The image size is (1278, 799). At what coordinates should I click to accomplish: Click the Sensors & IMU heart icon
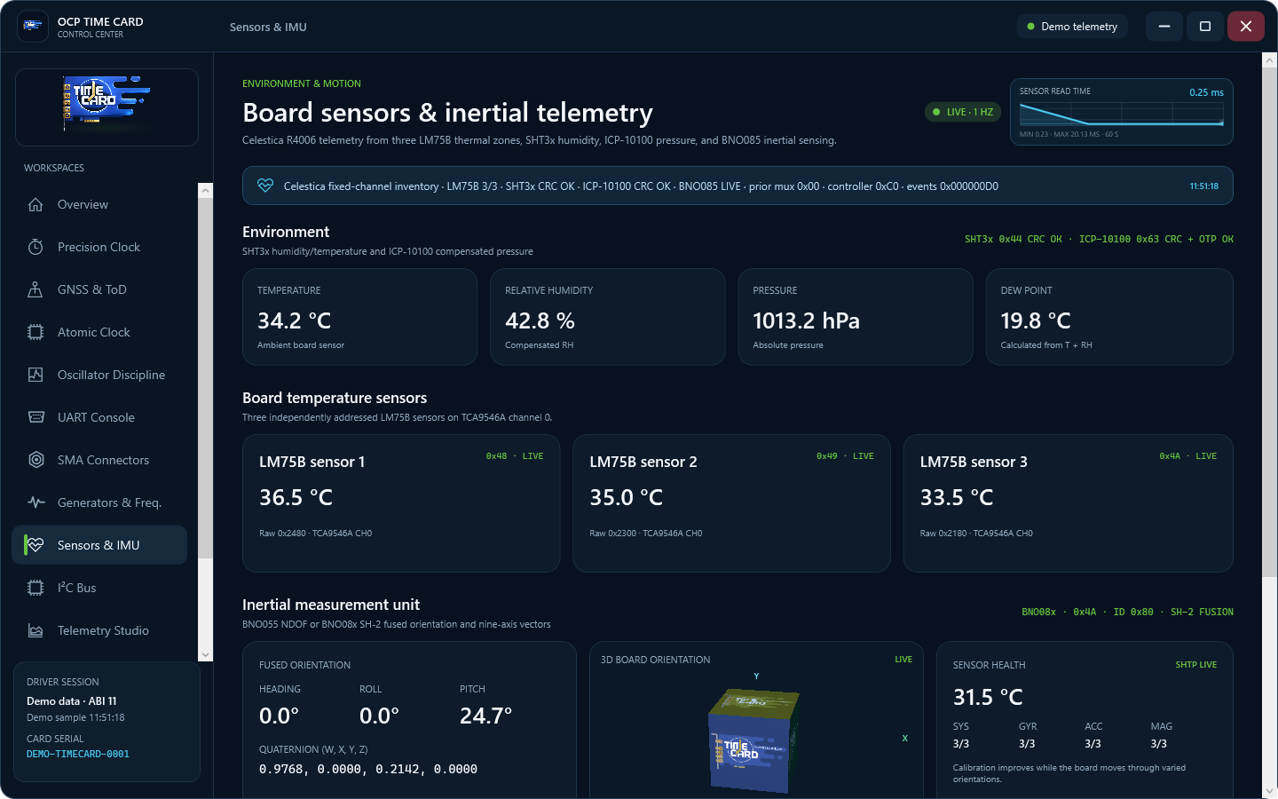[35, 545]
